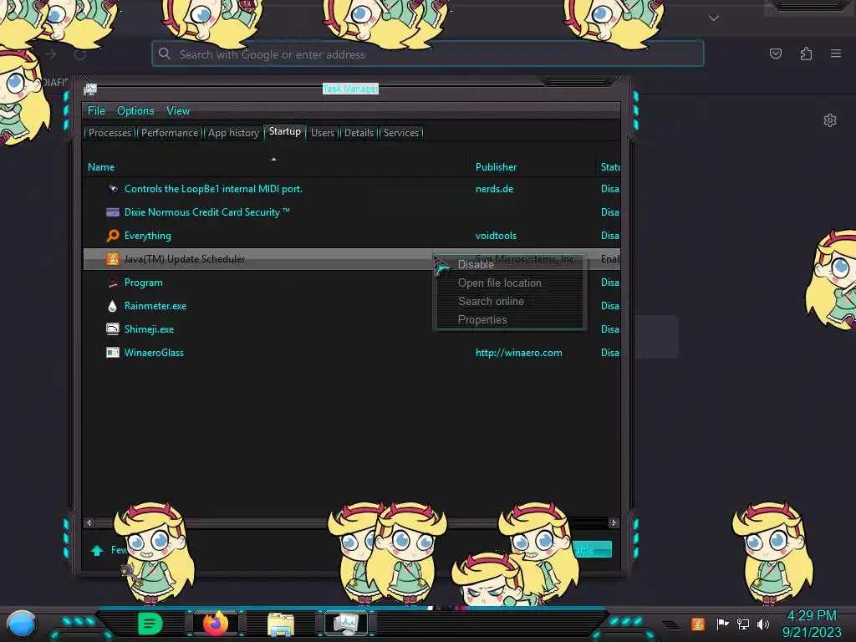
Task: Click the Rainmeter.exe droplet icon
Action: pyautogui.click(x=113, y=306)
